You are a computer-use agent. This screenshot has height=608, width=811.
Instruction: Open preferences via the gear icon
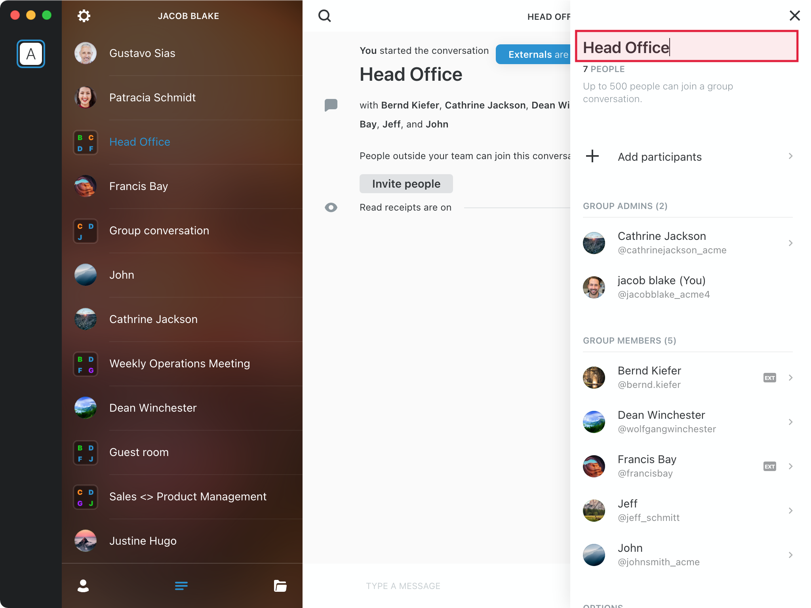[84, 16]
